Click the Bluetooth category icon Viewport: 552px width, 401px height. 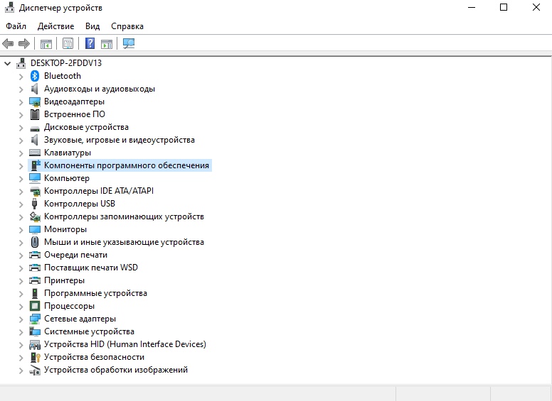pos(34,76)
